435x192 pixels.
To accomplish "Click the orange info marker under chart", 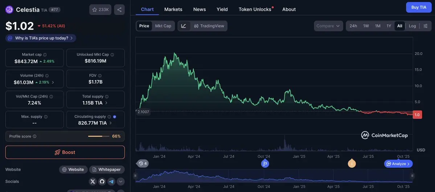I will (352, 163).
